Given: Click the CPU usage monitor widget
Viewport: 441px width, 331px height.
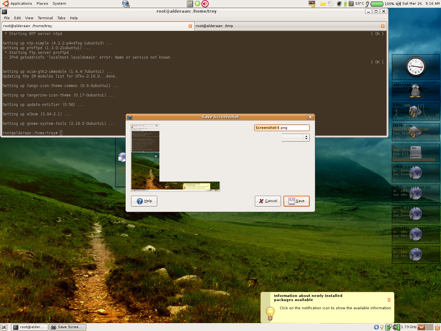Looking at the screenshot, I should pos(415,112).
